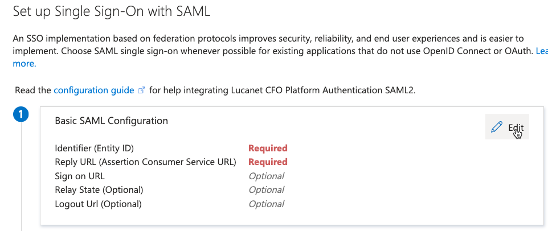Click the Optional value for Relay State
This screenshot has width=548, height=231.
(x=266, y=189)
